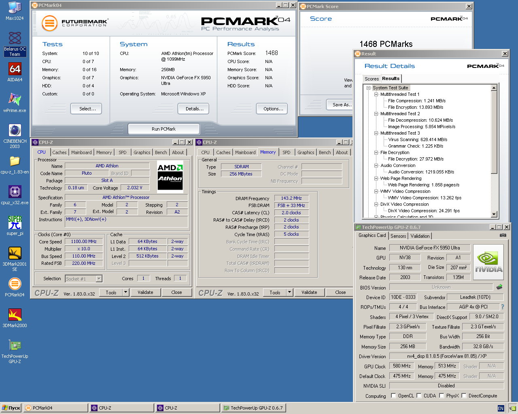
Task: Launch cpuz_x32.exe desktop icon
Action: click(15, 195)
